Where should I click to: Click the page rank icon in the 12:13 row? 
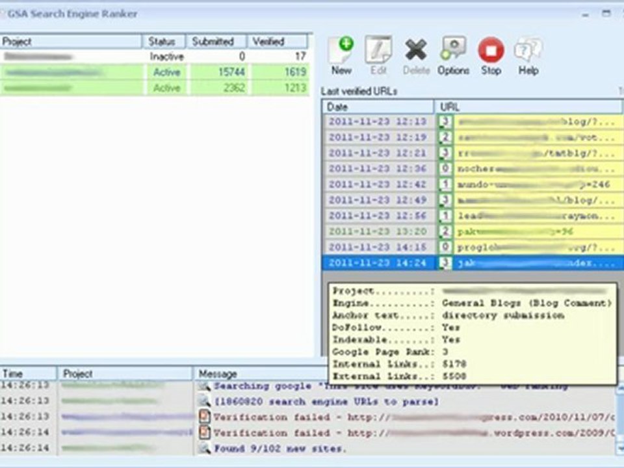445,122
